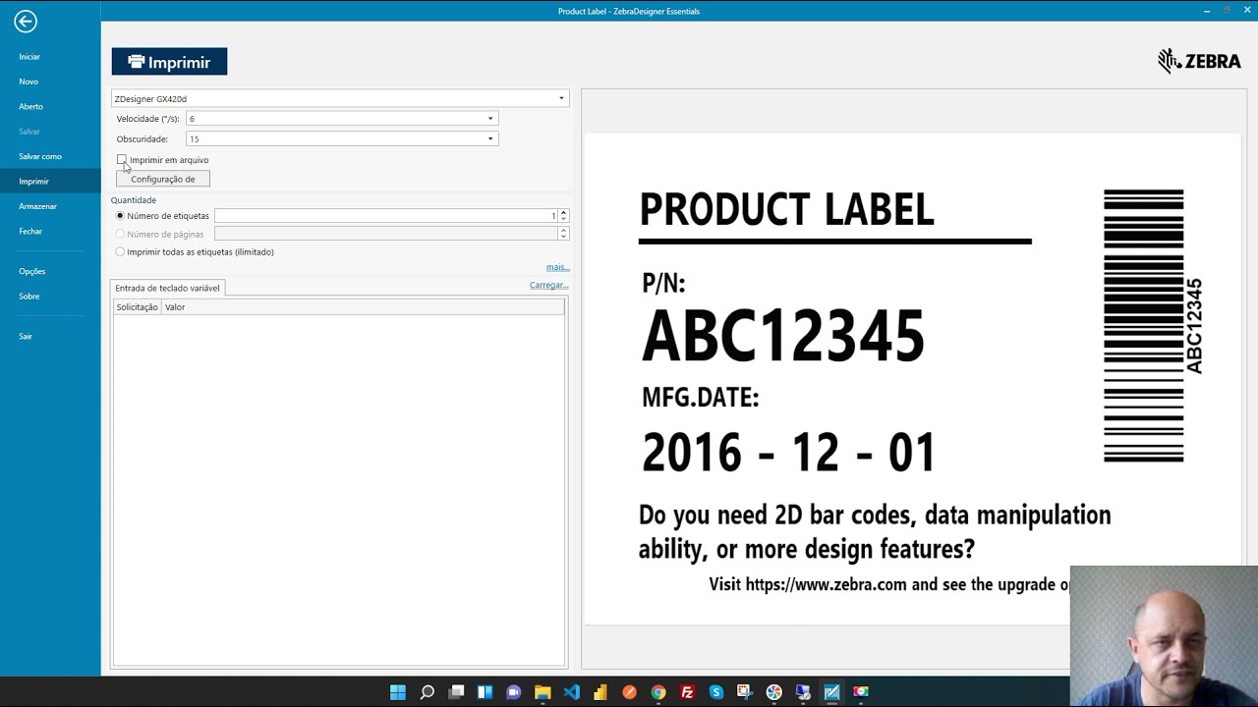
Task: Click the Configuração de button
Action: tap(163, 179)
